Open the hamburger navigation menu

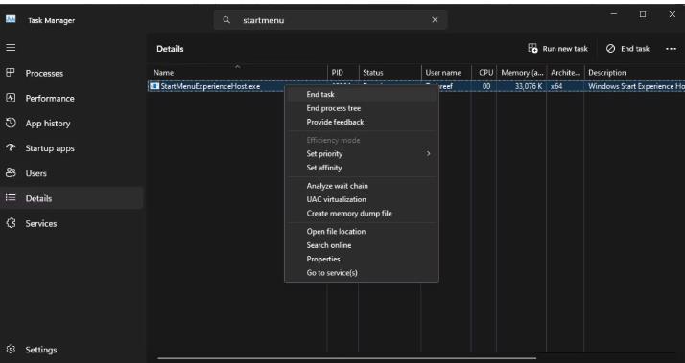(11, 47)
